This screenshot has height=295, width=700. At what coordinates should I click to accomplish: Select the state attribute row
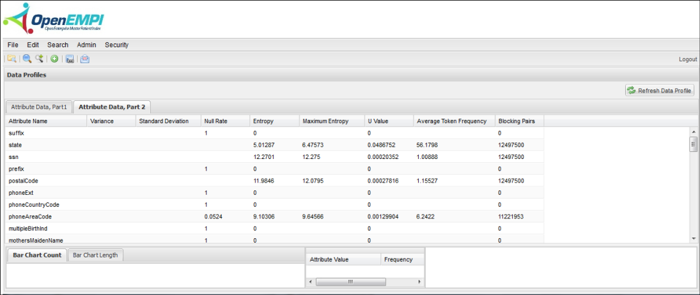[x=274, y=145]
